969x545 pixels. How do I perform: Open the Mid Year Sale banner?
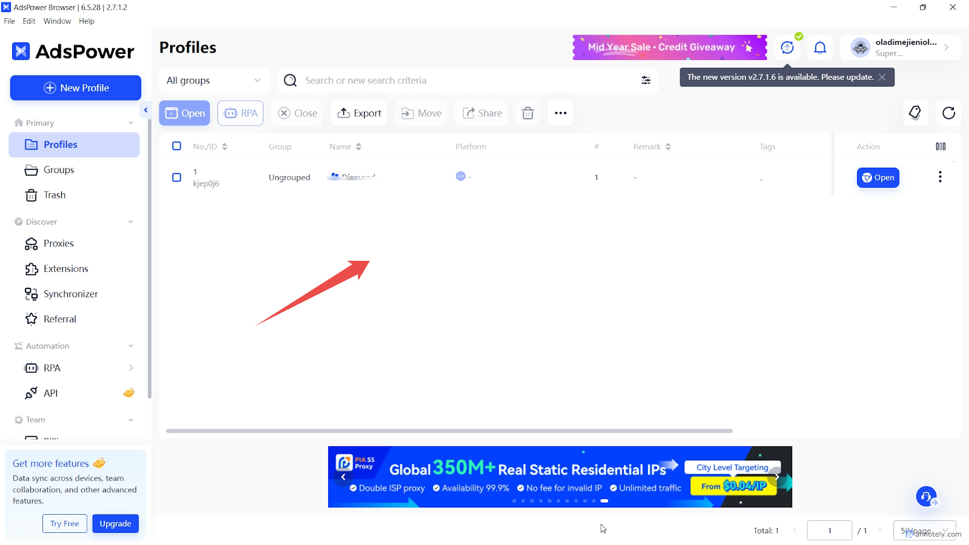(670, 47)
